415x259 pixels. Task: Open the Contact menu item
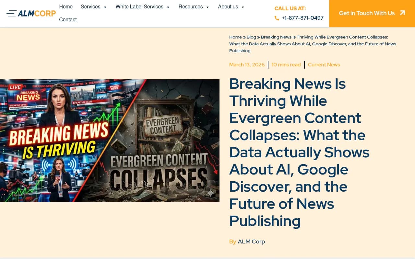[x=68, y=19]
